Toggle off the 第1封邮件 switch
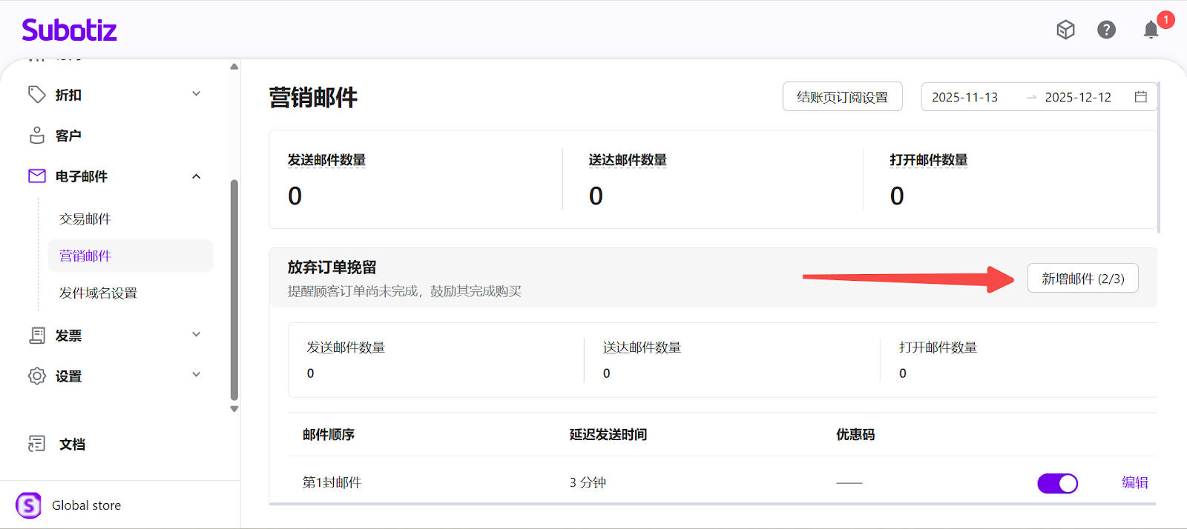 tap(1057, 483)
